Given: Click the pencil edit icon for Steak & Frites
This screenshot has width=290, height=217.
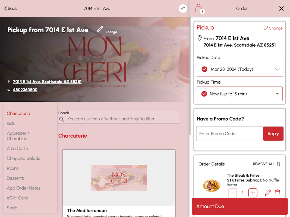Looking at the screenshot, I should (268, 193).
